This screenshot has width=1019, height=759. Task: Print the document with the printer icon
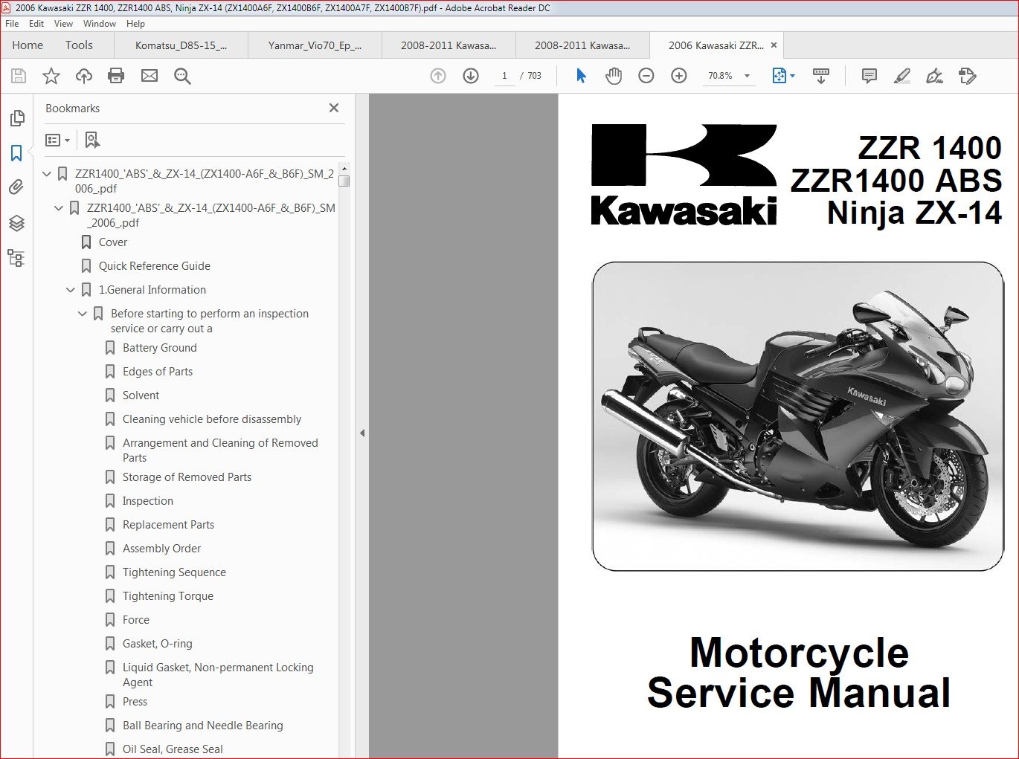click(116, 76)
